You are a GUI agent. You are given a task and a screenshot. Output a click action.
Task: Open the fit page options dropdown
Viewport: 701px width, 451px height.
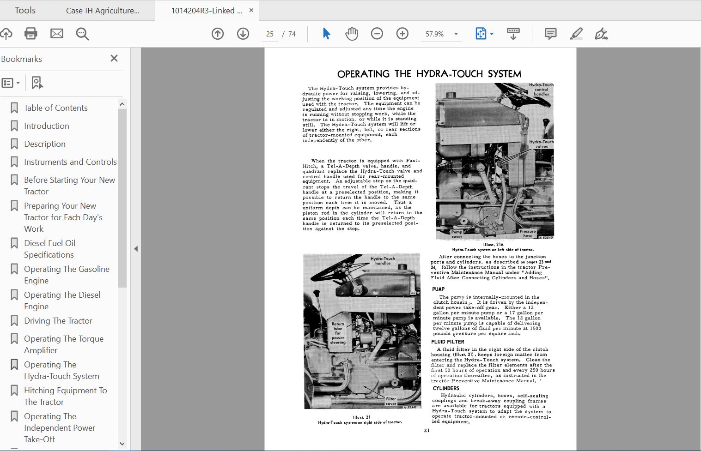coord(492,34)
